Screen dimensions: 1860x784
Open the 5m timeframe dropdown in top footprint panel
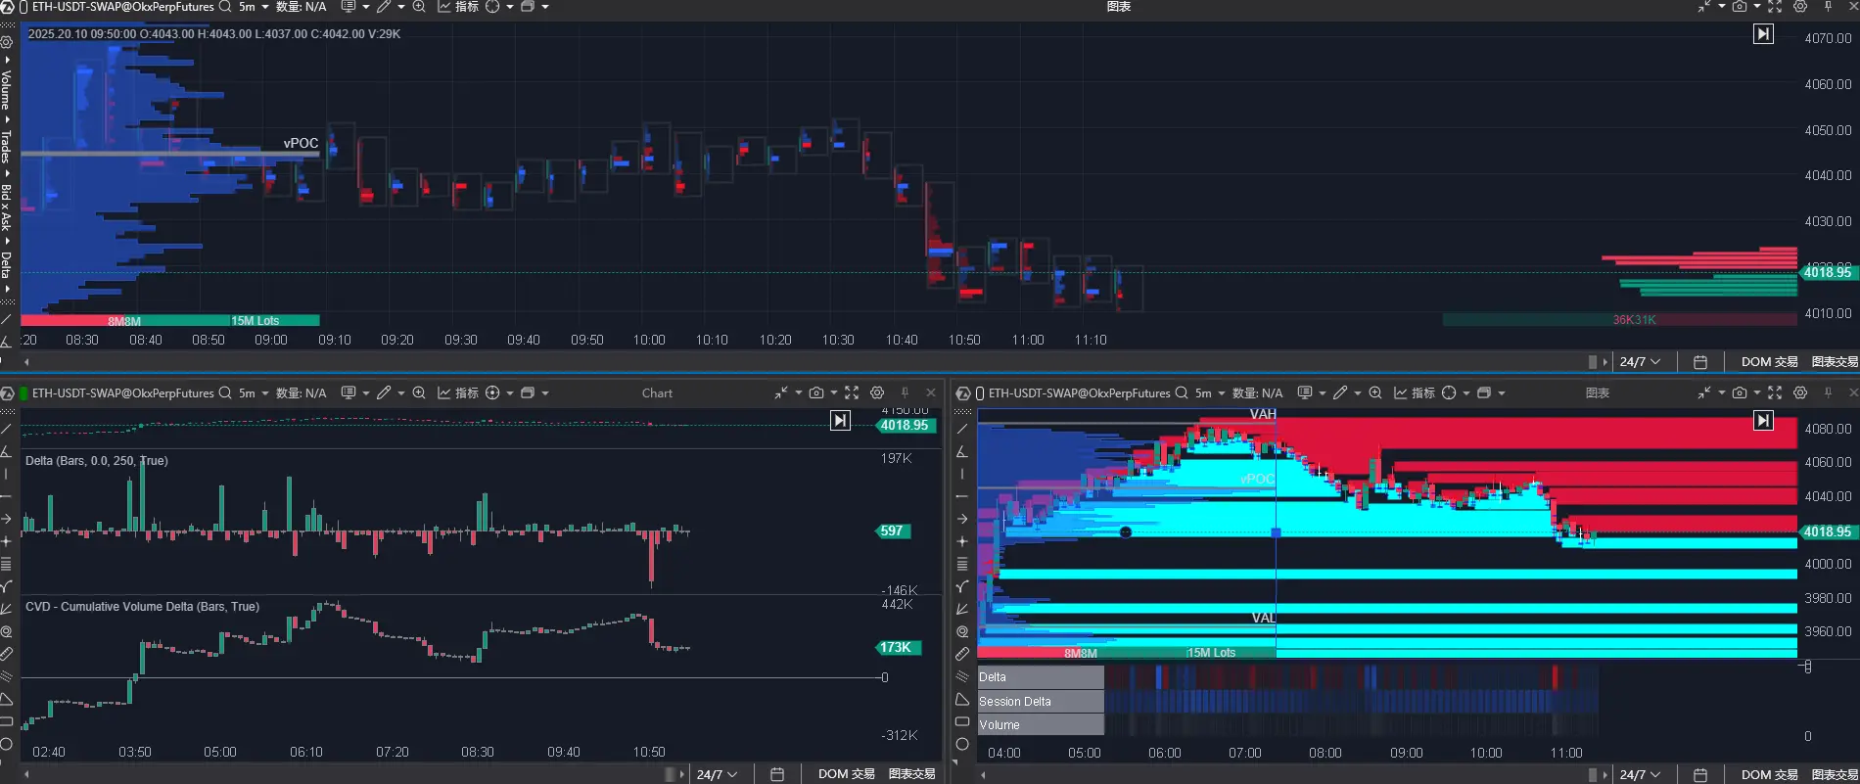pos(254,6)
